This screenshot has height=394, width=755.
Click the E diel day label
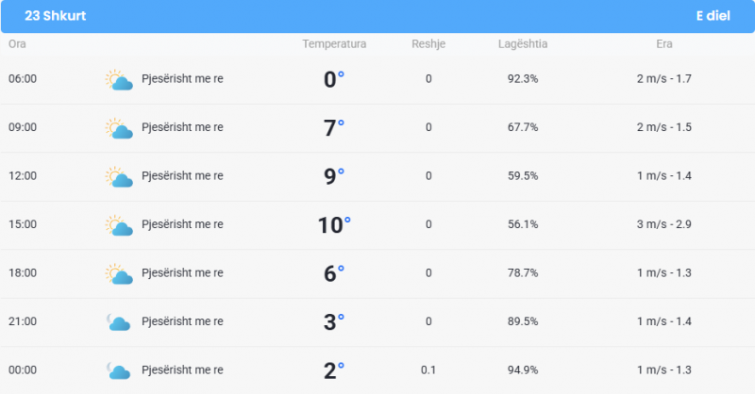(x=713, y=16)
